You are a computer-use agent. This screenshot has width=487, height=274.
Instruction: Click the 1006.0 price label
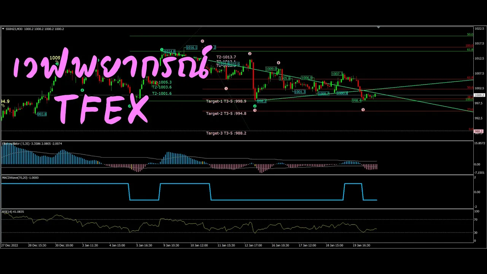coord(307,78)
